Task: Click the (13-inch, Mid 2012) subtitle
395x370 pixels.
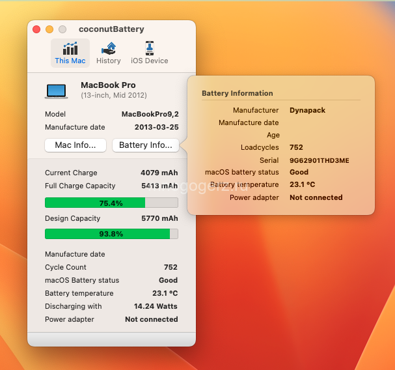Action: click(114, 95)
